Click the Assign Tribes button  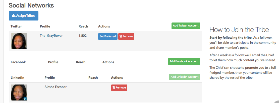point(24,16)
